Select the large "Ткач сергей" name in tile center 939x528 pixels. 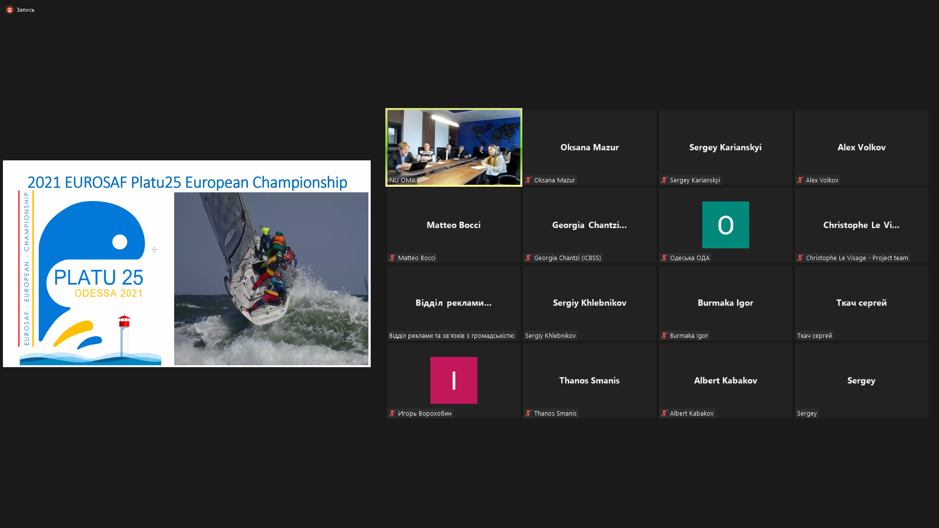tap(862, 303)
